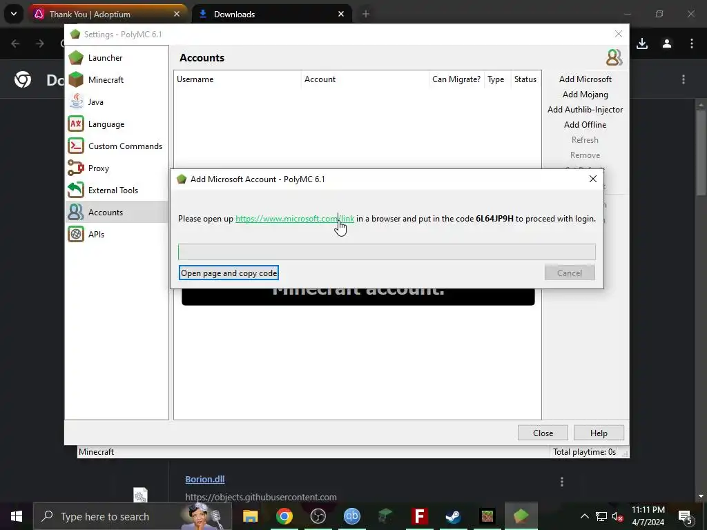Click the Type column header
The height and width of the screenshot is (530, 707).
[x=496, y=79]
